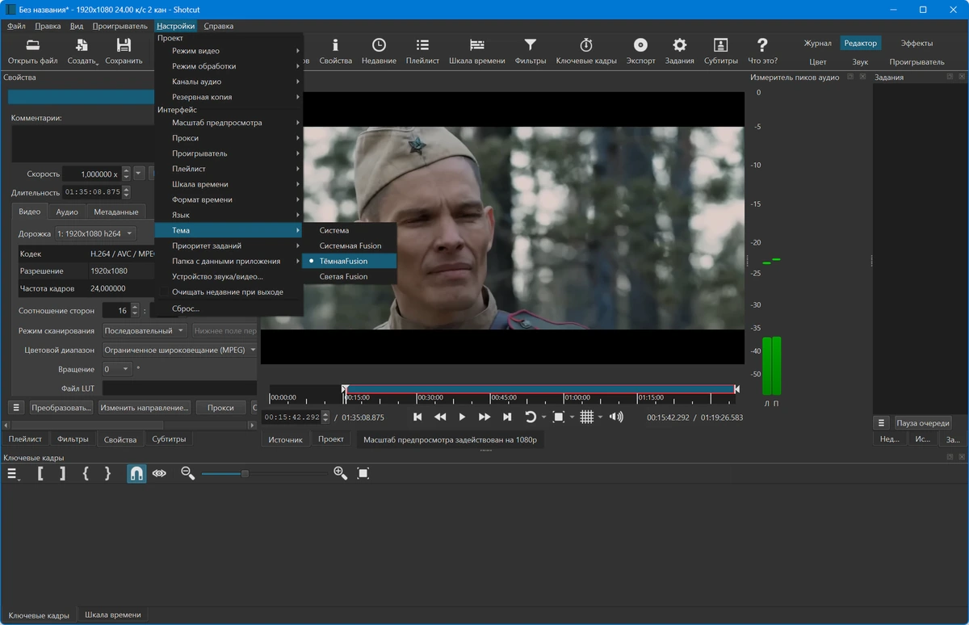Viewport: 969px width, 625px height.
Task: Toggle player looping icon
Action: click(531, 417)
